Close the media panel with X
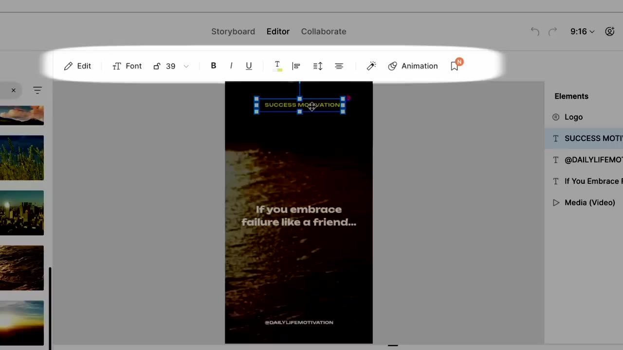Viewport: 623px width, 350px height. coord(14,90)
